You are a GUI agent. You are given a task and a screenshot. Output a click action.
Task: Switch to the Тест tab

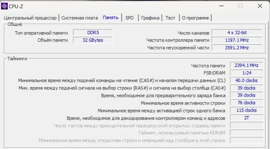coord(170,18)
